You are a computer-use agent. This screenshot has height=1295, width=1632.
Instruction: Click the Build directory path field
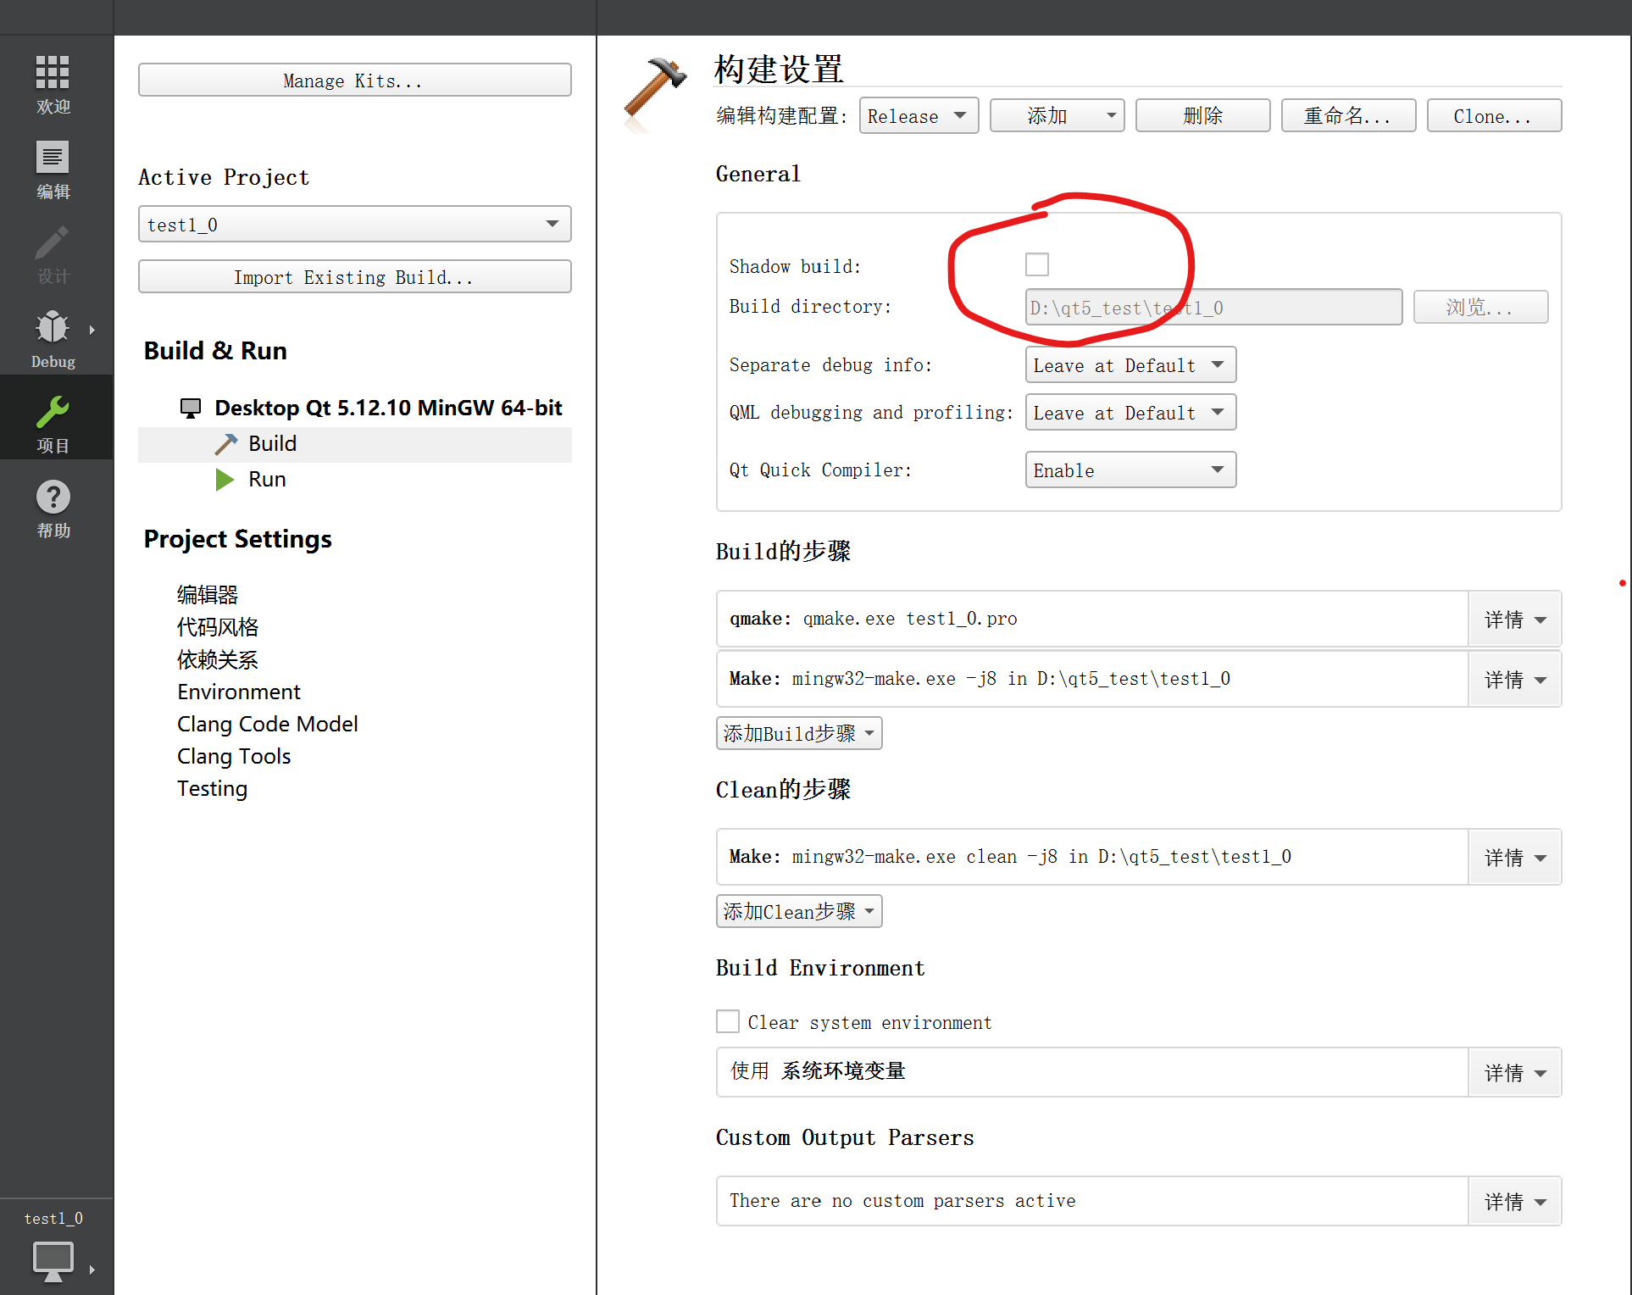[1213, 308]
